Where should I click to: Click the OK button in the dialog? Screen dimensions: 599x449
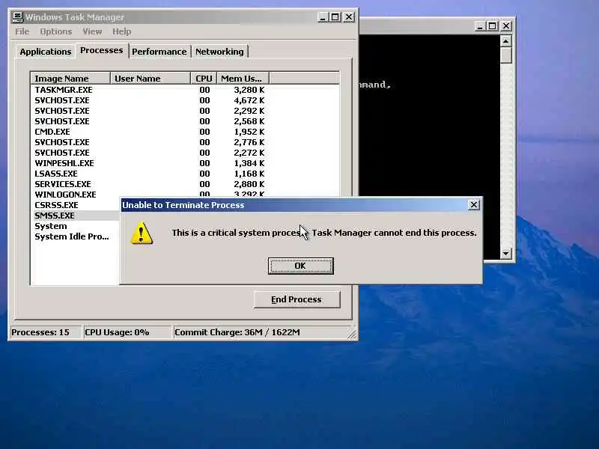tap(301, 266)
